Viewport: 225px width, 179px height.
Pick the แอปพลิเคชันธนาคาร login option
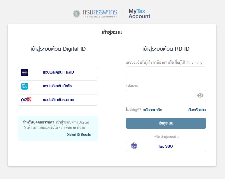point(58,100)
